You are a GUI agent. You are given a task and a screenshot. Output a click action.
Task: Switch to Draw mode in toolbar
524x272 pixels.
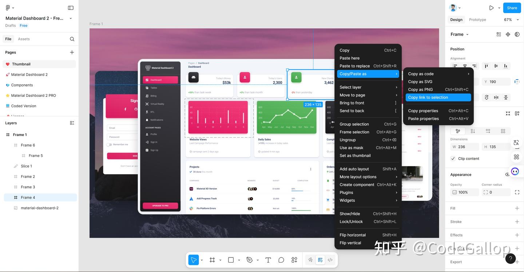tap(310, 260)
